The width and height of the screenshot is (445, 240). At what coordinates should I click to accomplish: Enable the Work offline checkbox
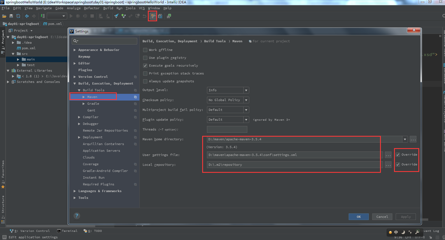(x=145, y=50)
